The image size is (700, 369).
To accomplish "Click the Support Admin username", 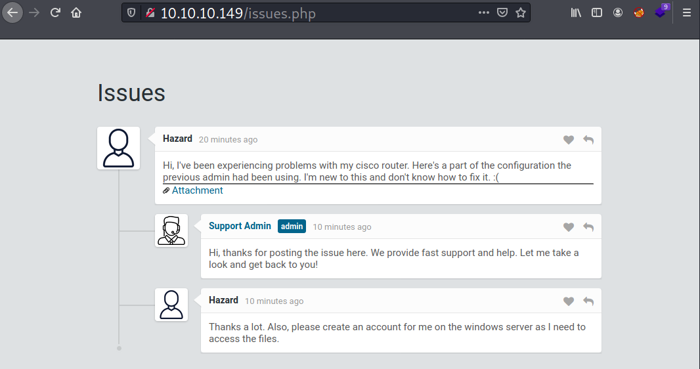I will pyautogui.click(x=240, y=226).
